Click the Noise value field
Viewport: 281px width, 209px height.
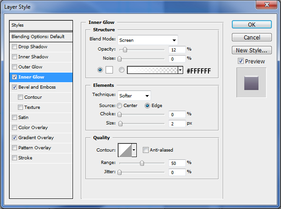[177, 59]
